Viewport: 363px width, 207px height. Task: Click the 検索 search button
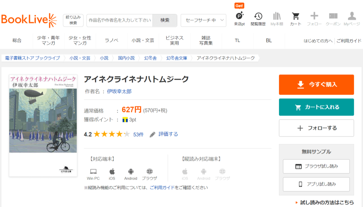[x=165, y=20]
